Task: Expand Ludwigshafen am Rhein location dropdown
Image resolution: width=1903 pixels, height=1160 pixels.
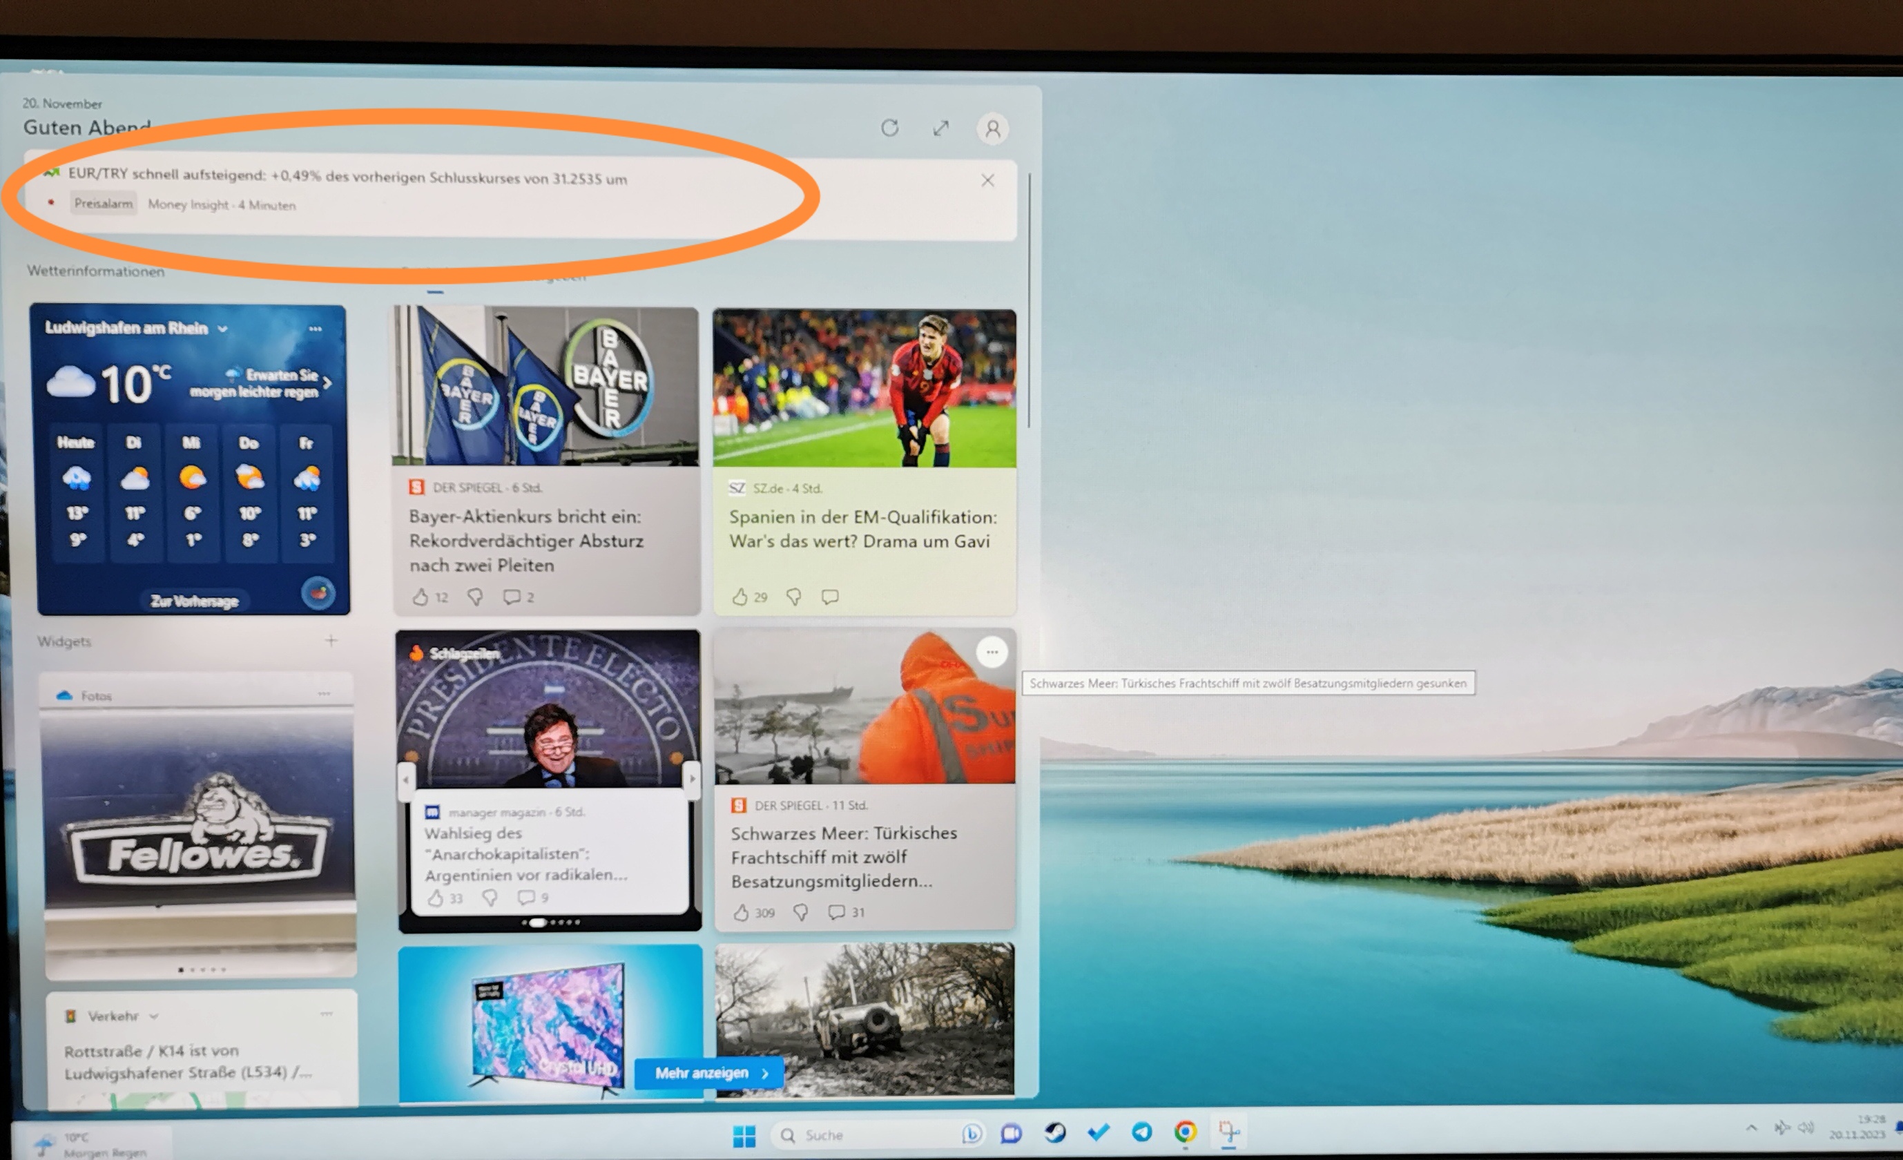Action: tap(222, 329)
